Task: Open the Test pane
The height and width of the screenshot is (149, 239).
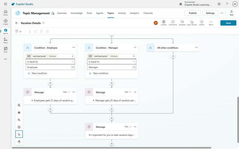Action: (231, 13)
